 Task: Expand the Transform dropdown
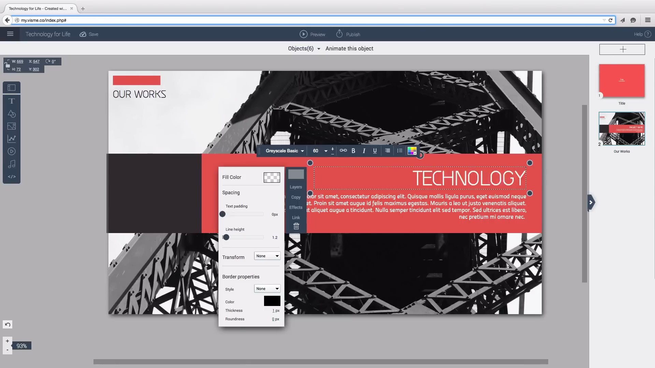coord(266,256)
